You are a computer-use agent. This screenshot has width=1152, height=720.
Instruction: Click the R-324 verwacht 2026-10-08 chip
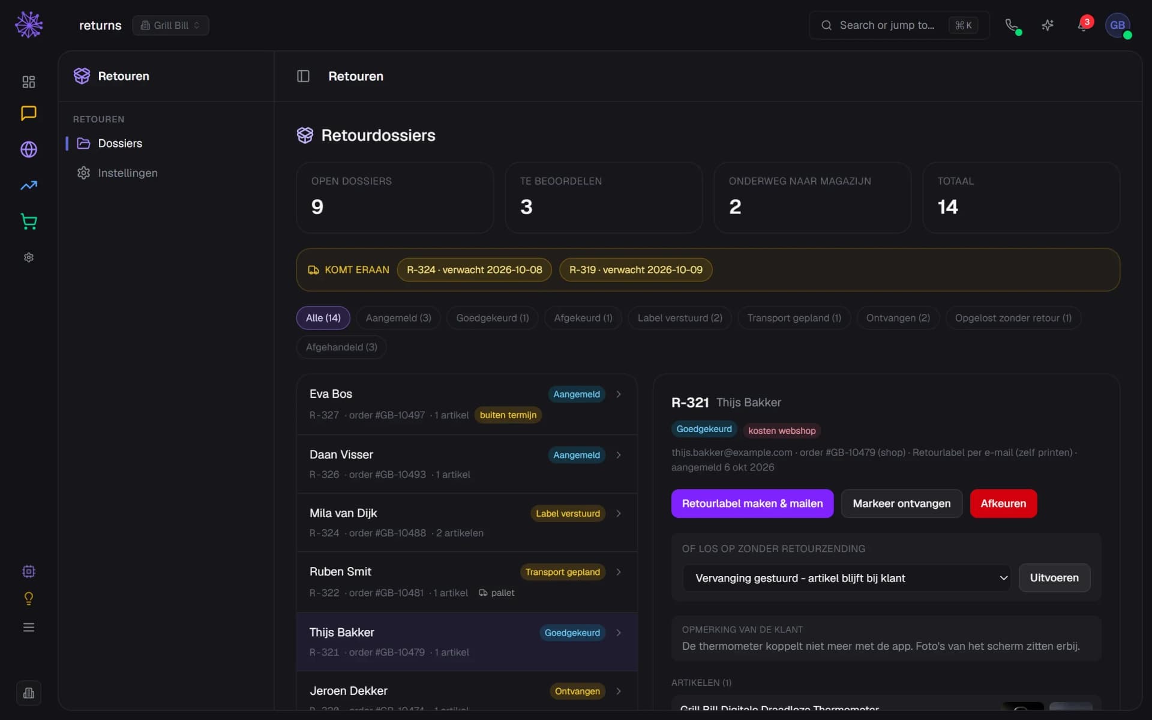(475, 270)
